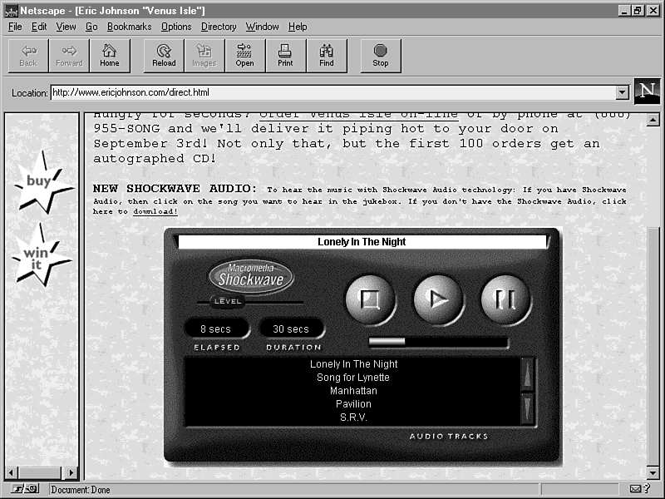Click the left frame horizontal scrollbar thumb
Image resolution: width=665 pixels, height=499 pixels.
39,472
